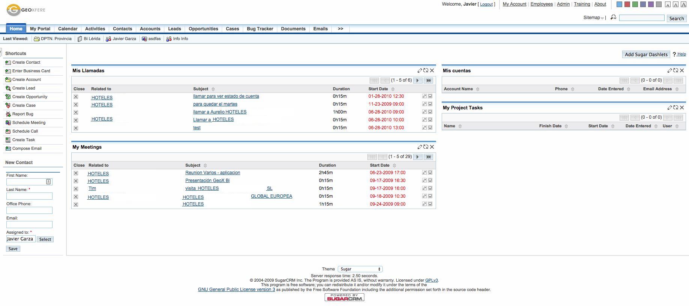689x306 pixels.
Task: Click the Create Contact shortcut icon
Action: (8, 63)
